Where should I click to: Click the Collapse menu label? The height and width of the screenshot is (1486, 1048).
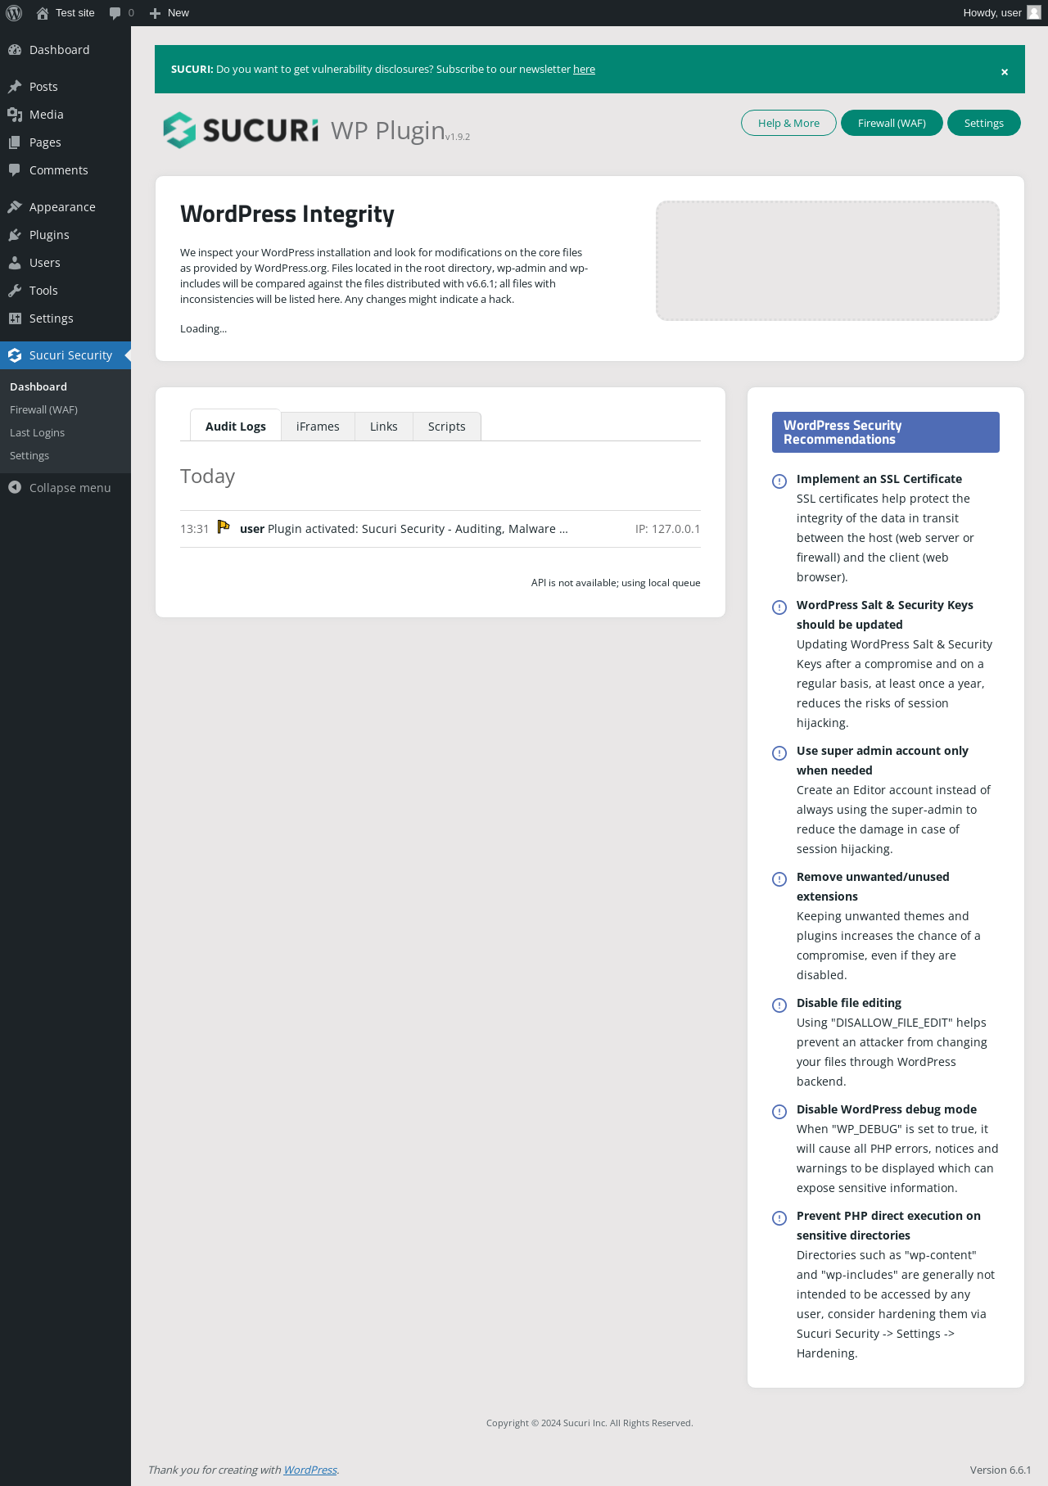(x=70, y=488)
